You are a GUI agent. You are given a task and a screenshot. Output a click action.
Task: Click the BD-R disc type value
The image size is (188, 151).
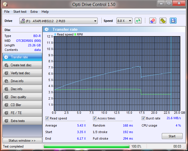coord(37,36)
